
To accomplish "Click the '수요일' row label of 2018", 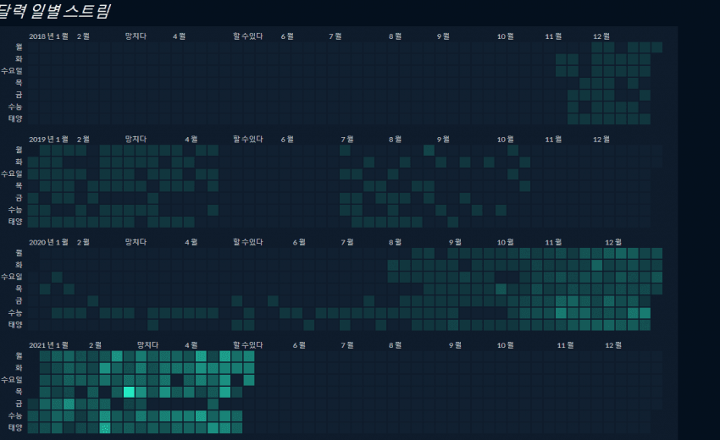I will pos(12,71).
